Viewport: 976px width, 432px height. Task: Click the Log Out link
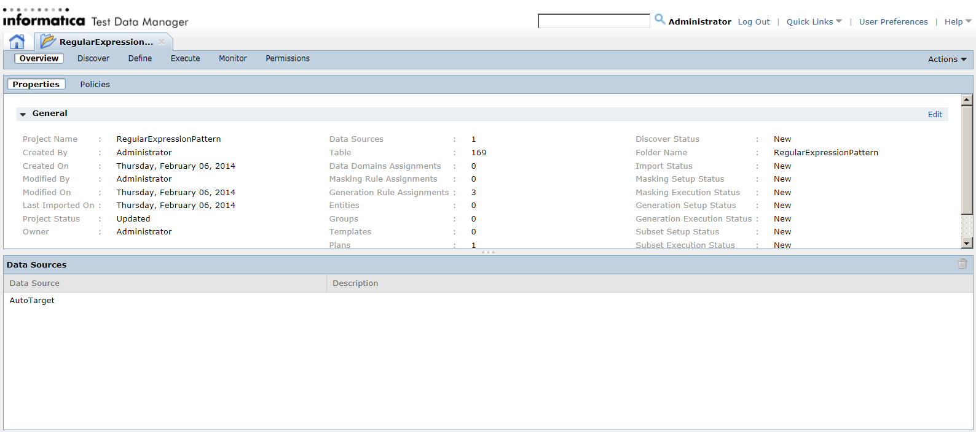(x=754, y=21)
